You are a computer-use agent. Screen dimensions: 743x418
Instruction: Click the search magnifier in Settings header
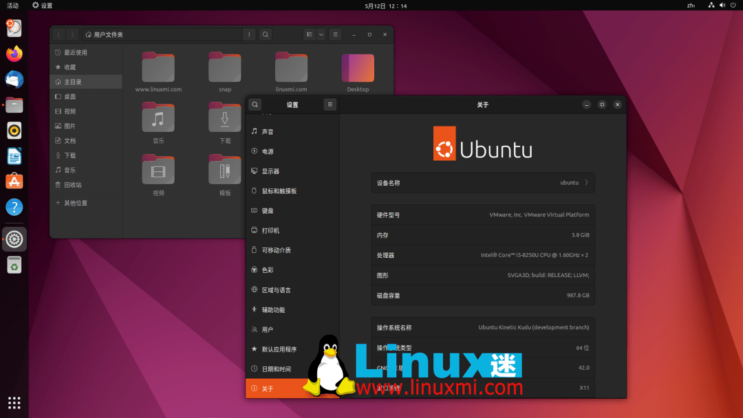255,104
